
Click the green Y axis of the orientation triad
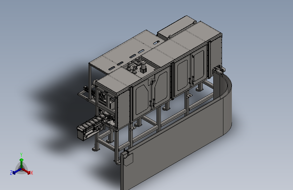pyautogui.click(x=22, y=163)
